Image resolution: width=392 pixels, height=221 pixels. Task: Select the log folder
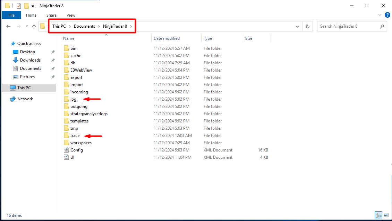pos(73,99)
